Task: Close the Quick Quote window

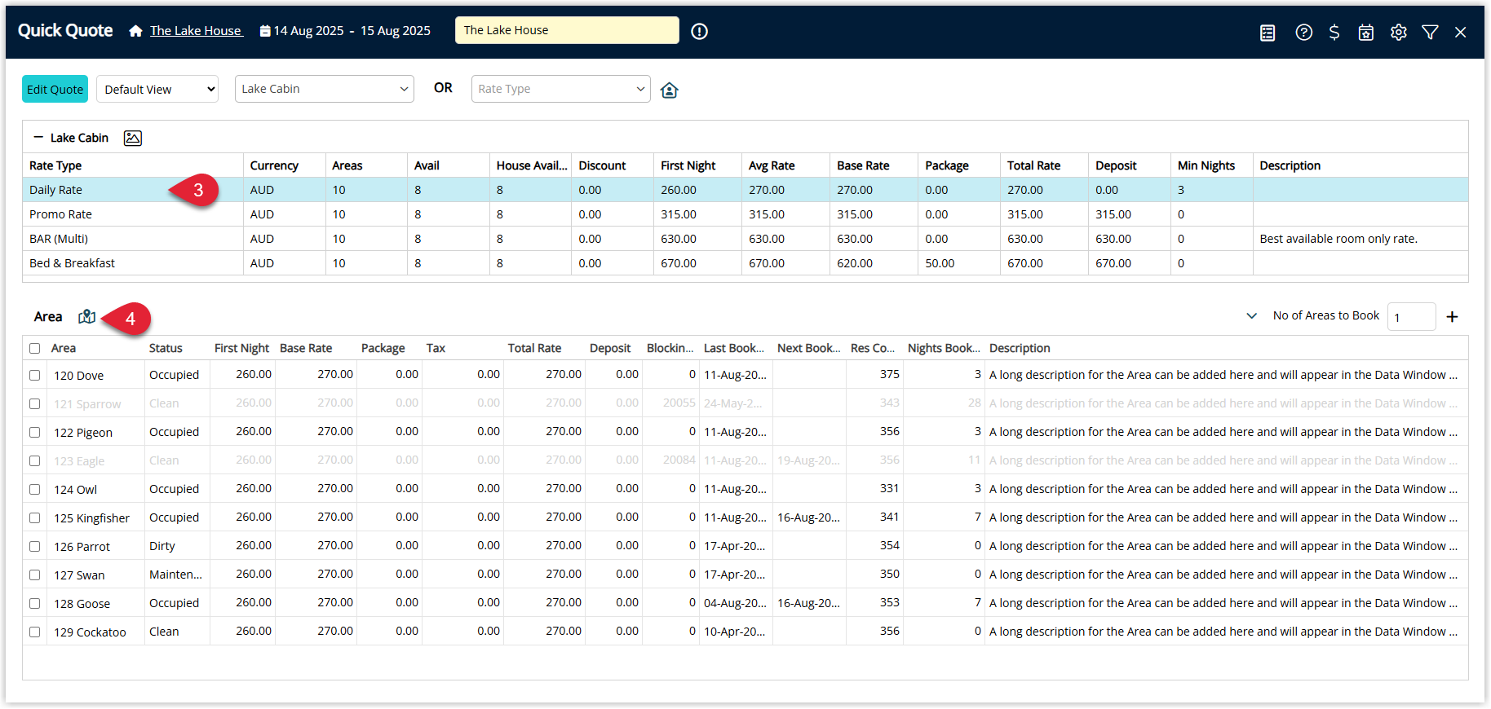Action: pos(1461,33)
